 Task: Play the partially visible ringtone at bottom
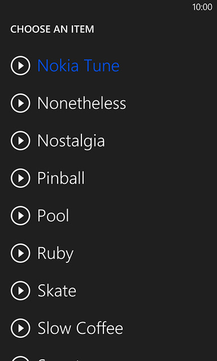pos(20,359)
